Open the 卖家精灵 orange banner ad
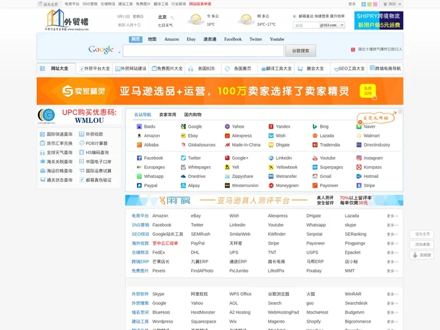 [220, 91]
